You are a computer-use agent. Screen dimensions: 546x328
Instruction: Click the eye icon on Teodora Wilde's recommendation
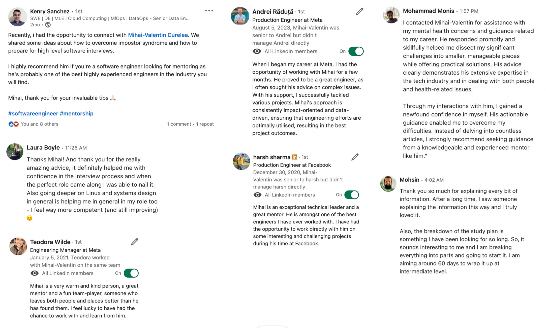35,273
